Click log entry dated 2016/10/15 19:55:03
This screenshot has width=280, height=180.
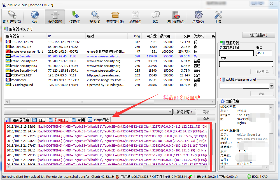(107, 127)
